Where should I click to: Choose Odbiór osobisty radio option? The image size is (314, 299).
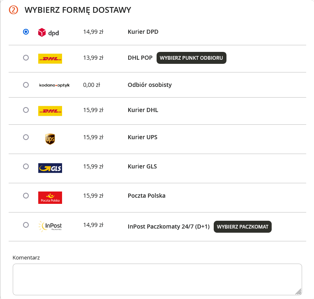[x=26, y=85]
